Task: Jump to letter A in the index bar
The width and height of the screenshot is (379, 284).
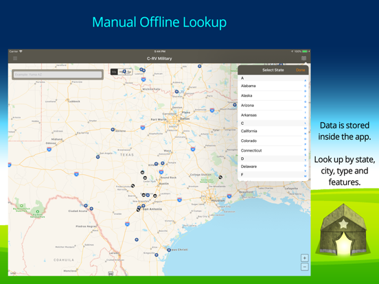Action: click(306, 80)
